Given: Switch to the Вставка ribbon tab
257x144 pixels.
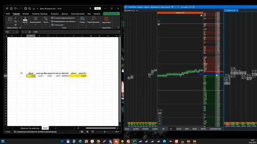Looking at the screenshot, I should 26,14.
